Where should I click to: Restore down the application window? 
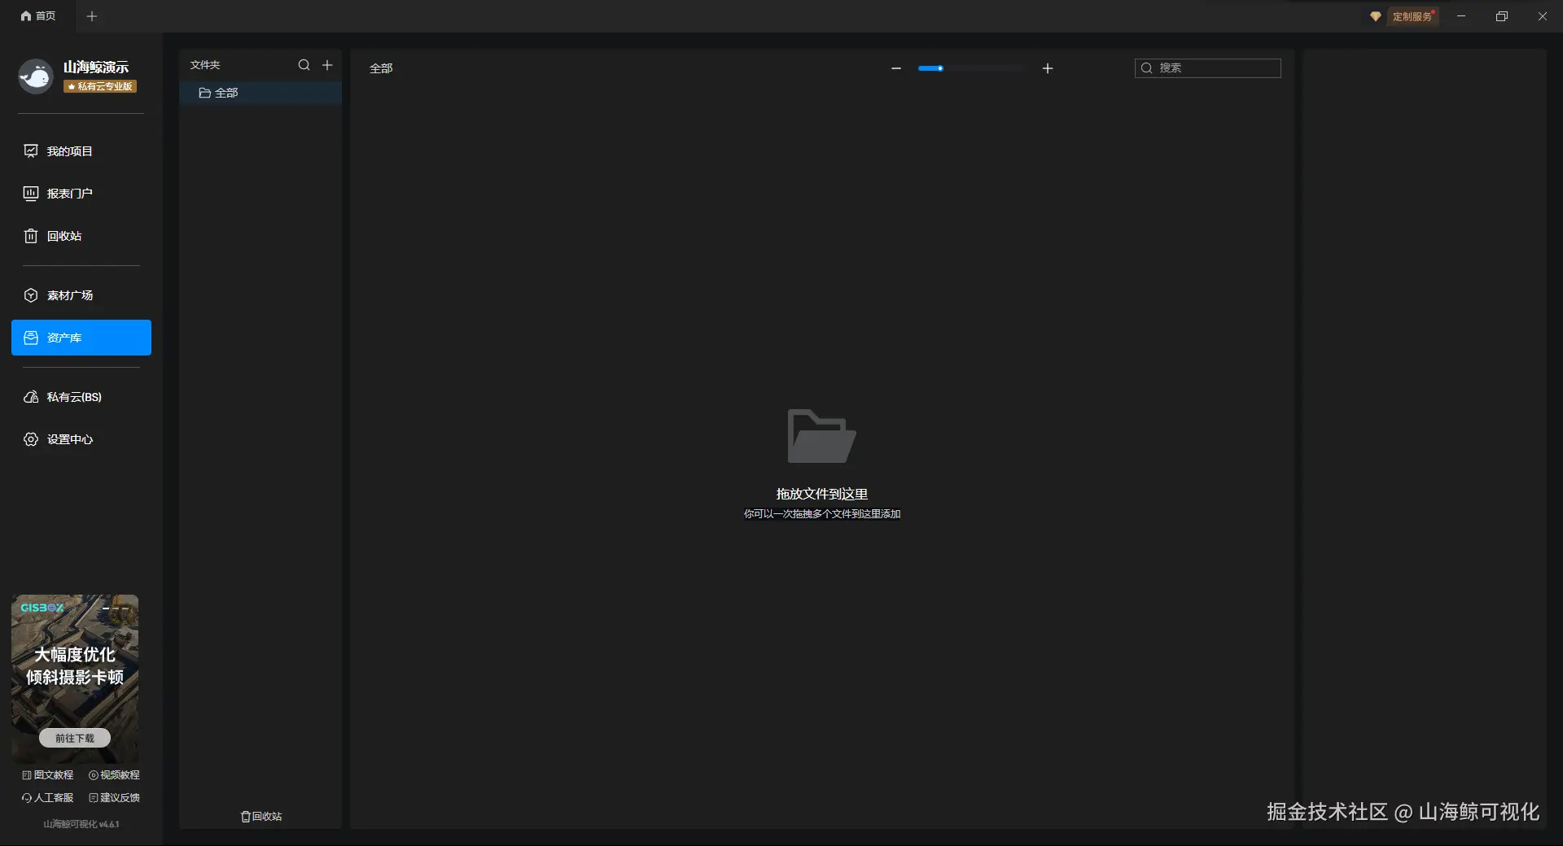[x=1502, y=16]
